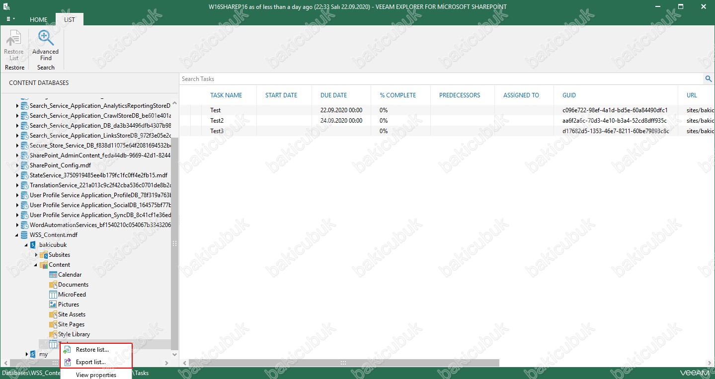Select the Test task row
This screenshot has height=379, width=715.
447,110
